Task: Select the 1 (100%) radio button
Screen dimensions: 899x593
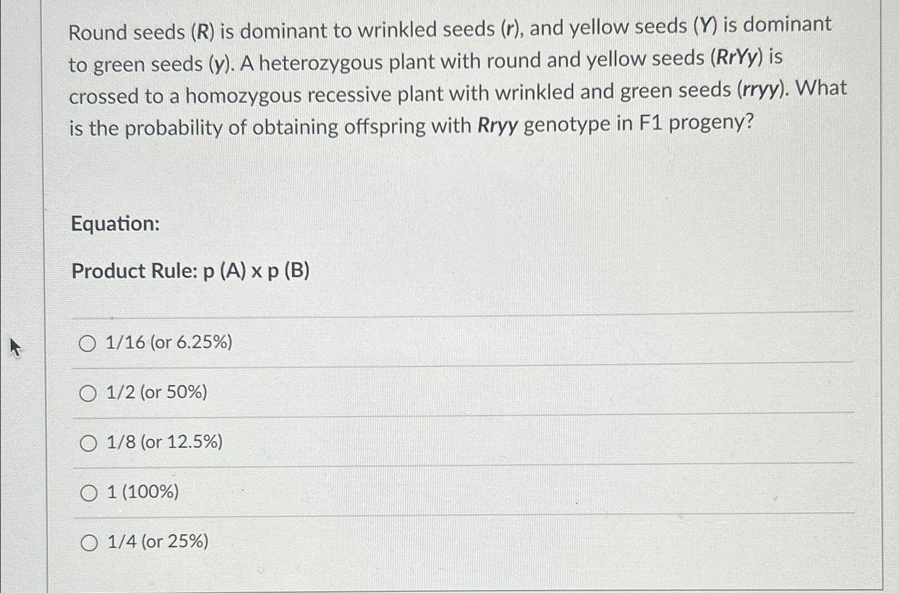Action: tap(88, 491)
